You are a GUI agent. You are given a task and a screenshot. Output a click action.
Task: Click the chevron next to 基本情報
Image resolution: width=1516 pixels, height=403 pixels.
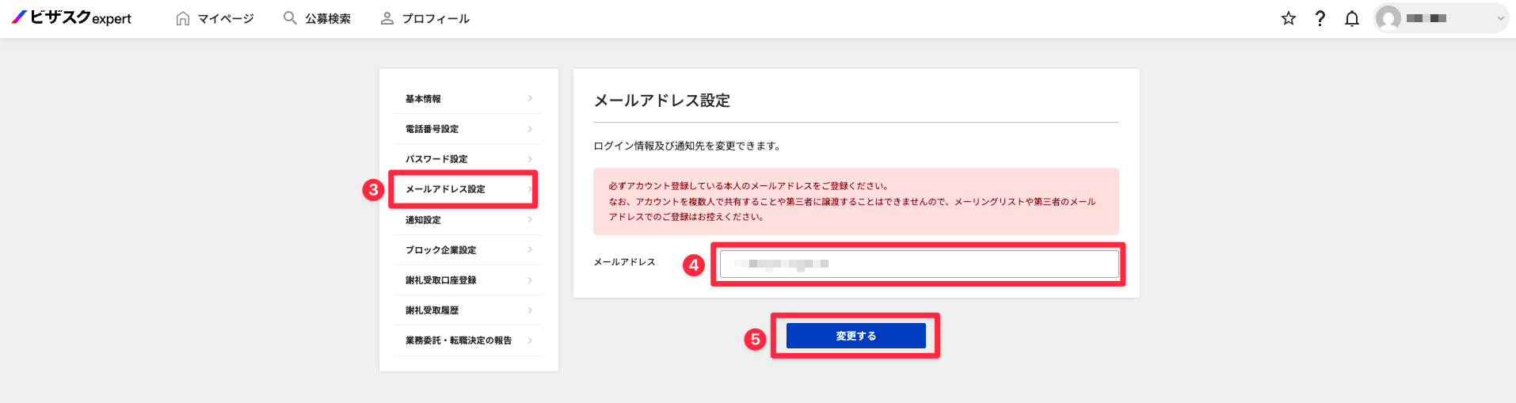(x=530, y=98)
